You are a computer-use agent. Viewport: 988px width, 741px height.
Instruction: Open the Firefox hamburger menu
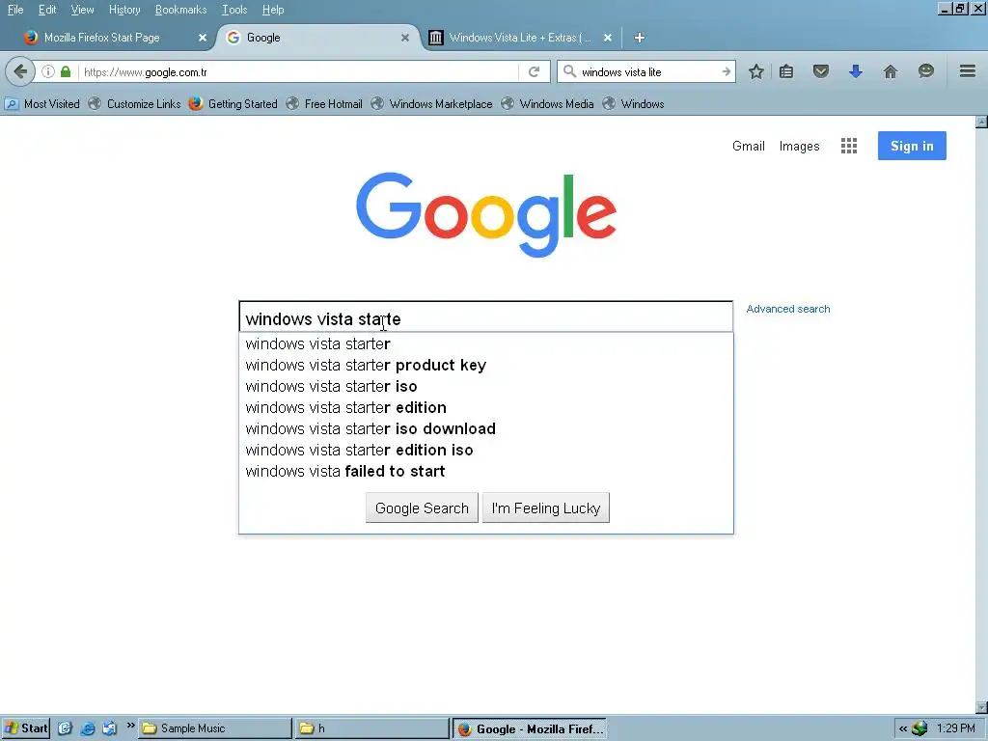967,71
